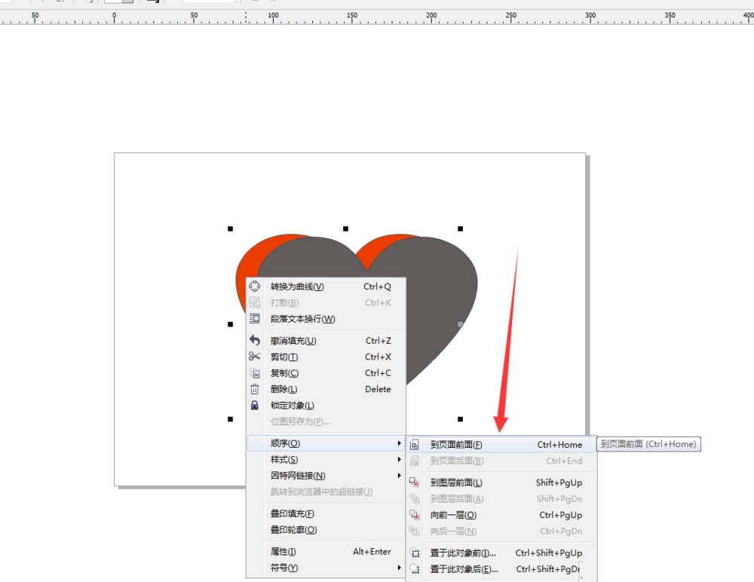Select the Convert to Curves icon

pos(256,286)
